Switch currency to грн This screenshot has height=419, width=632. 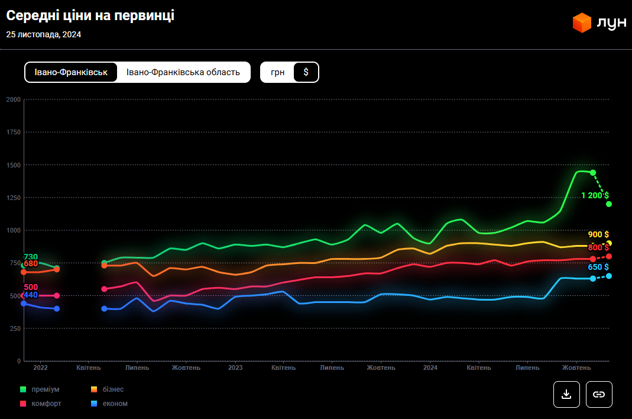coord(278,72)
